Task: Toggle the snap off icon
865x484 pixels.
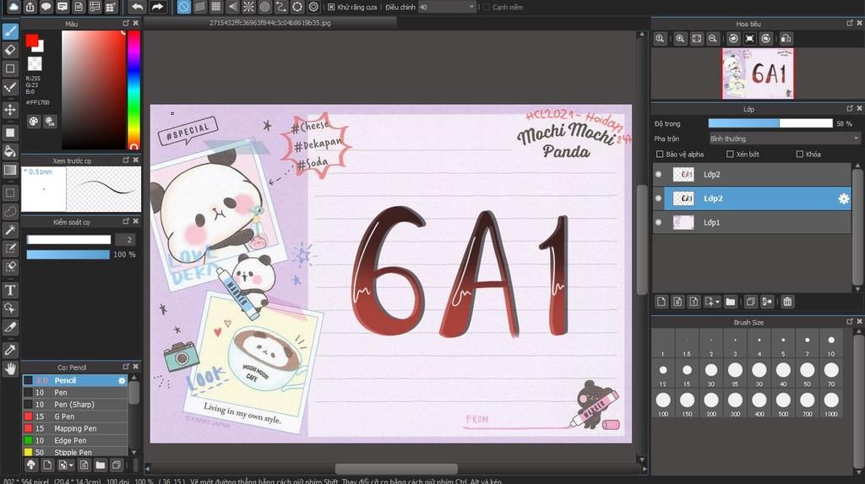Action: click(183, 7)
